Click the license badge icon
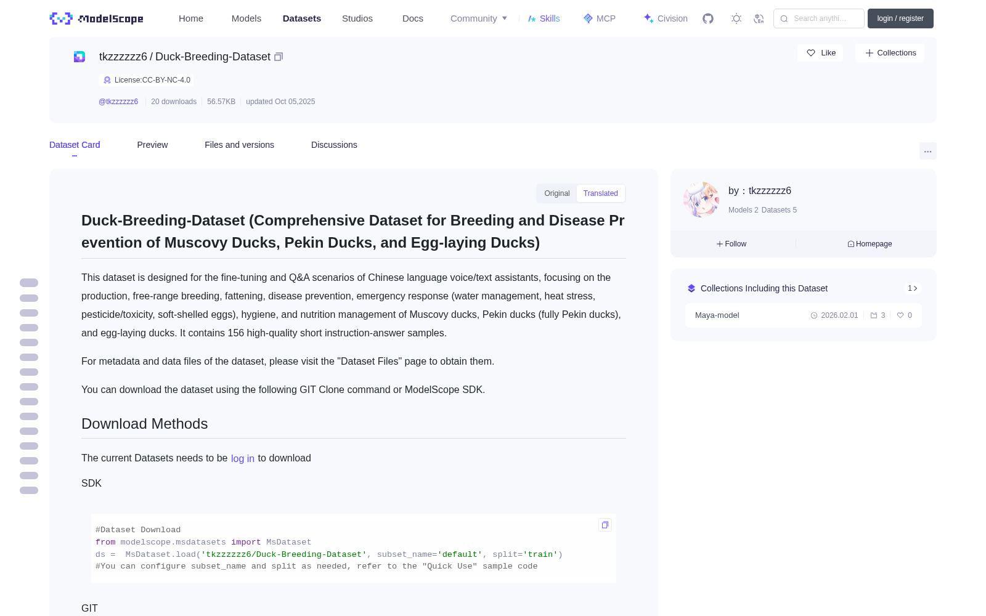Viewport: 986px width, 616px height. [x=107, y=80]
